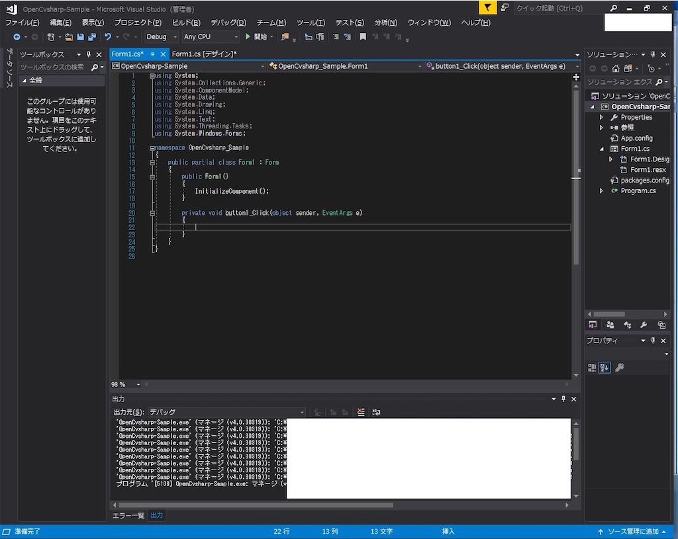Toggle auto-hide pin on Properties panel
The width and height of the screenshot is (678, 539).
tap(653, 341)
